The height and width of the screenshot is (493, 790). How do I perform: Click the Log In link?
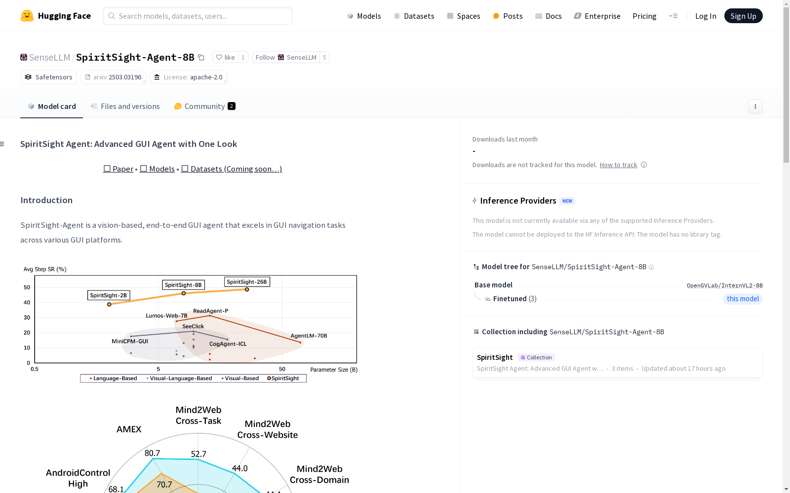click(706, 16)
